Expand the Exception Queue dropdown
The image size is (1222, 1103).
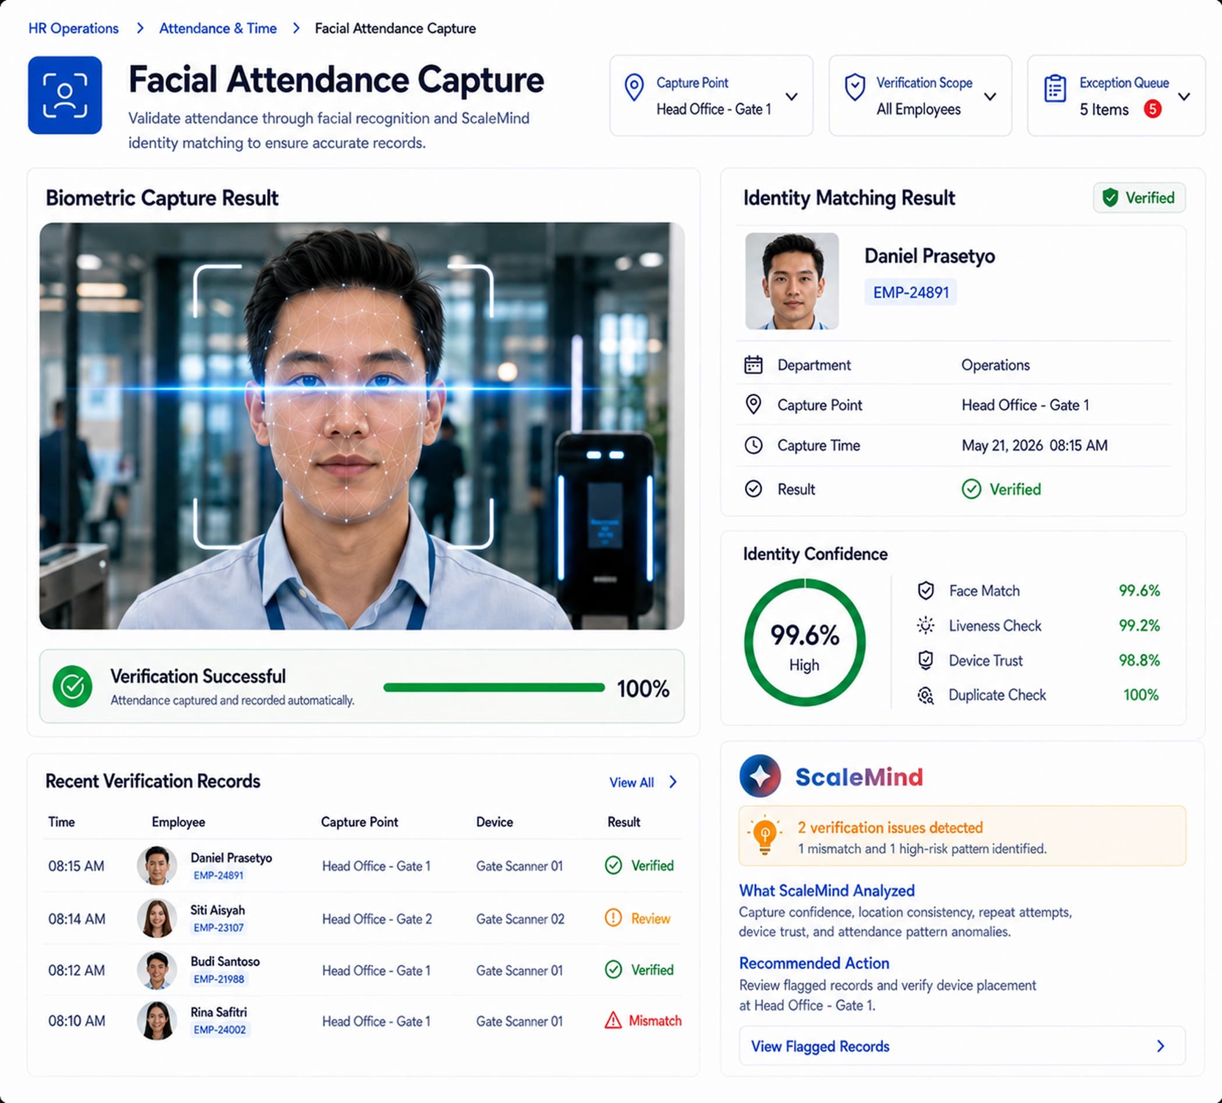click(1117, 96)
